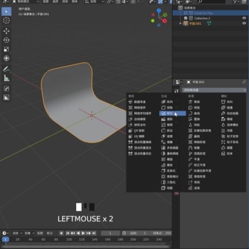Hide 平面.001 object with eye icon
The height and width of the screenshot is (249, 249).
click(x=244, y=24)
